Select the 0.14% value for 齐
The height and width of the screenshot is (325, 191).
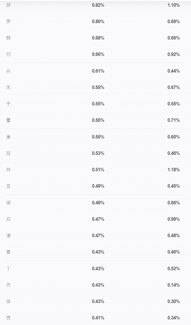(173, 285)
